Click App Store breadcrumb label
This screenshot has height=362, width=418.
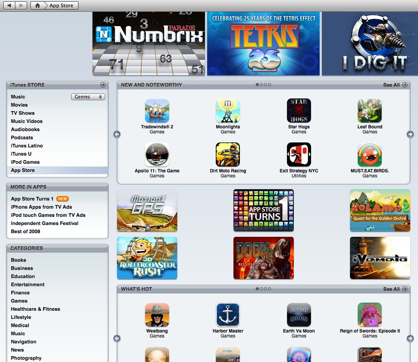[x=61, y=5]
